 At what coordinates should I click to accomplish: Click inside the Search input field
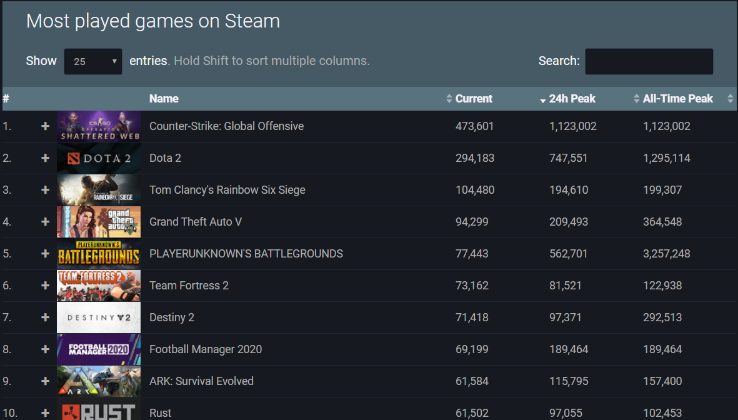(x=649, y=61)
